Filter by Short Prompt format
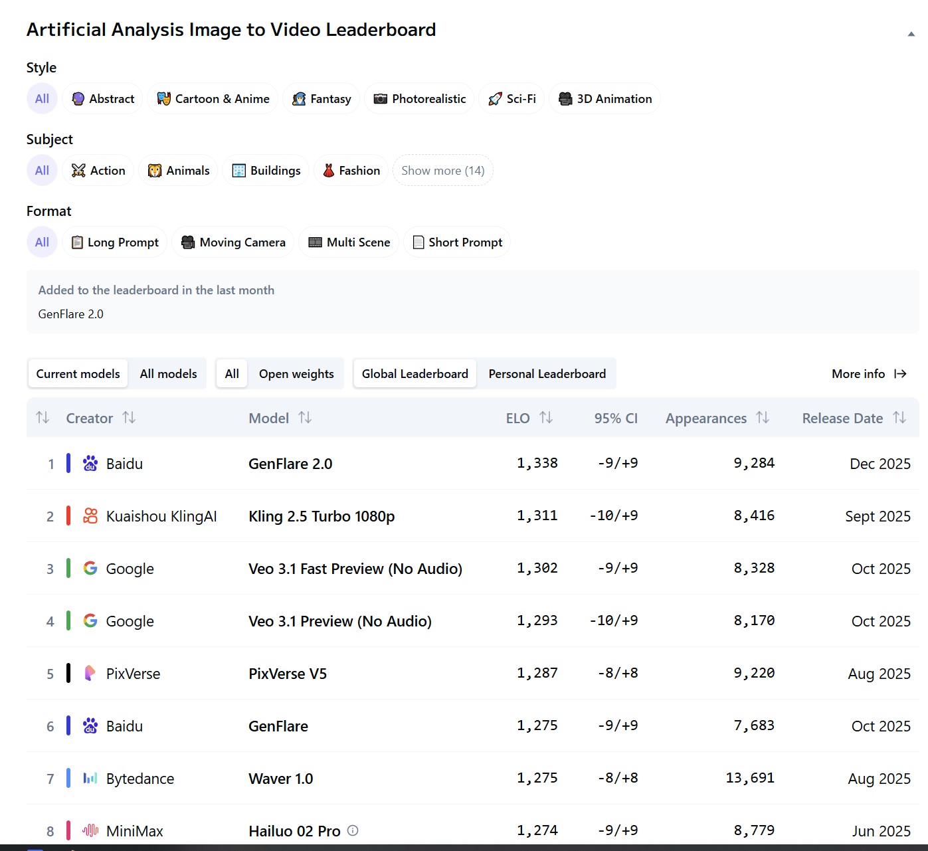The image size is (928, 851). (457, 242)
